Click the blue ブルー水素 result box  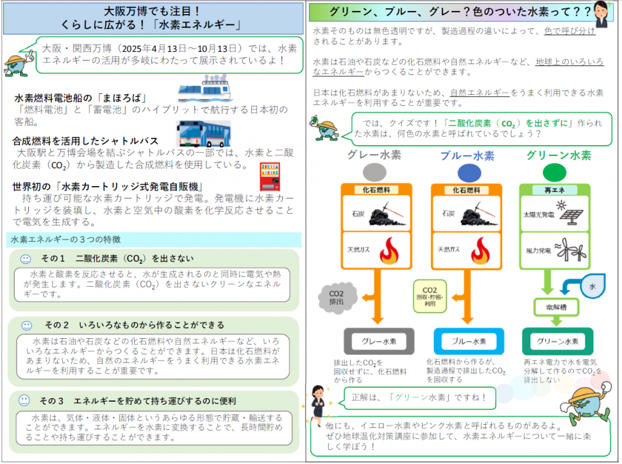[465, 341]
